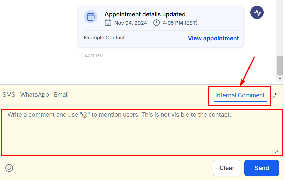
Task: Select the Internal Comment tab
Action: click(x=240, y=95)
